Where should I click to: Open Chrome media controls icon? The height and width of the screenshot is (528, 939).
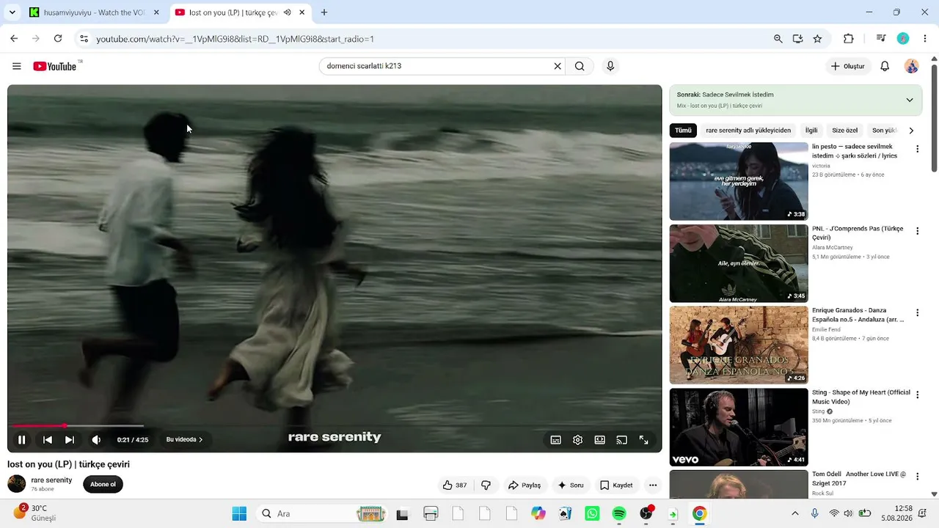coord(881,39)
